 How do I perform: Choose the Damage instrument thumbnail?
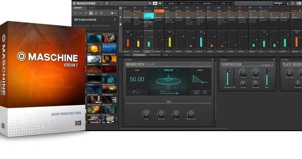click(94, 49)
